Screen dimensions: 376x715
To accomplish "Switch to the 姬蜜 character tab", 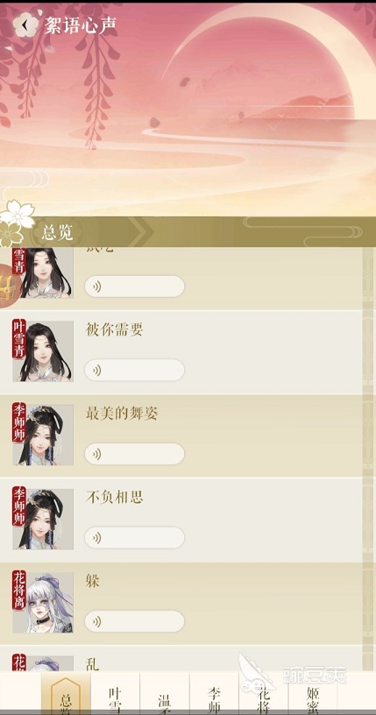I will point(313,695).
